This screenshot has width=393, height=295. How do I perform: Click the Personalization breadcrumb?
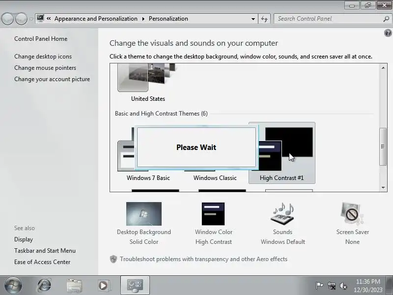pos(168,19)
